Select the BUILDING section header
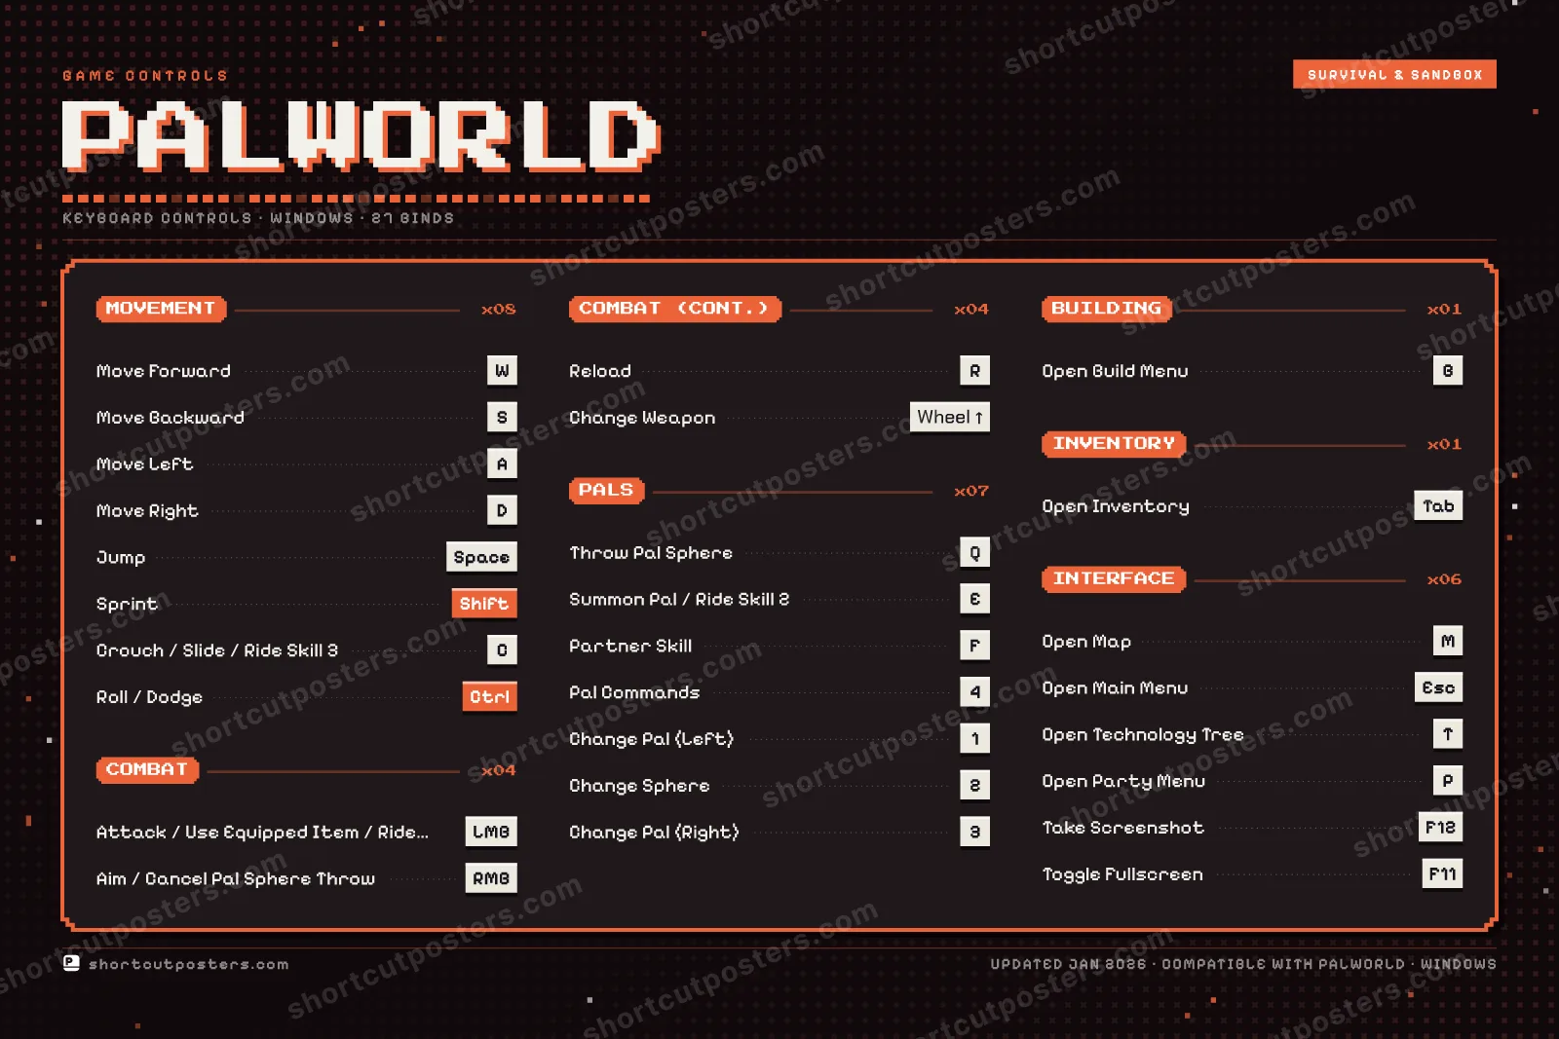Screen dimensions: 1559x1039 1106,309
